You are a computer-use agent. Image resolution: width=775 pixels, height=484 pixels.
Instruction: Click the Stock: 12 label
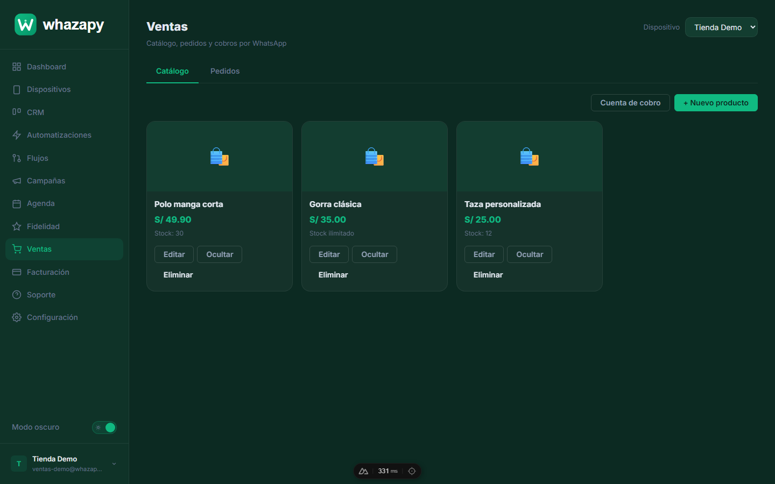[478, 233]
